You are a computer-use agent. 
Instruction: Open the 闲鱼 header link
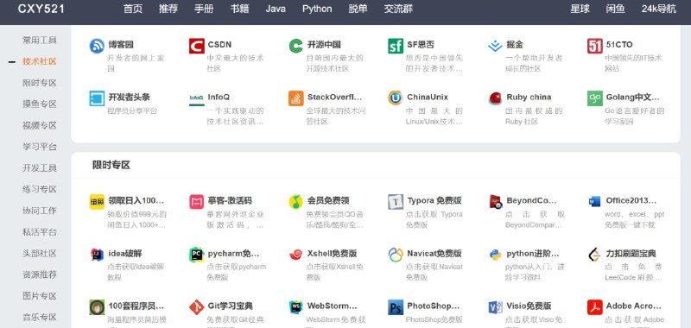click(616, 9)
